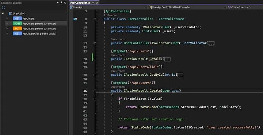Select the UserApi (4) root label

click(19, 13)
